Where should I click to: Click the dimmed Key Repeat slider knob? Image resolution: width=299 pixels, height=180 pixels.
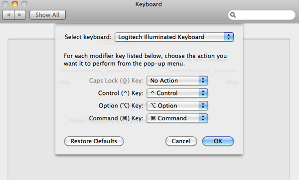point(105,71)
